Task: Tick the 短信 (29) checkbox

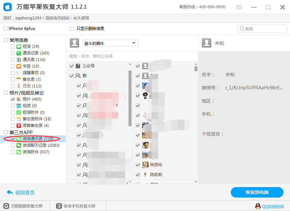Action: (x=13, y=46)
